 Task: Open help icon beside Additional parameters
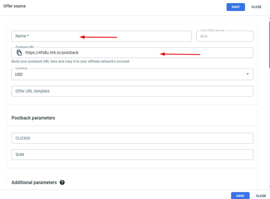(x=62, y=183)
